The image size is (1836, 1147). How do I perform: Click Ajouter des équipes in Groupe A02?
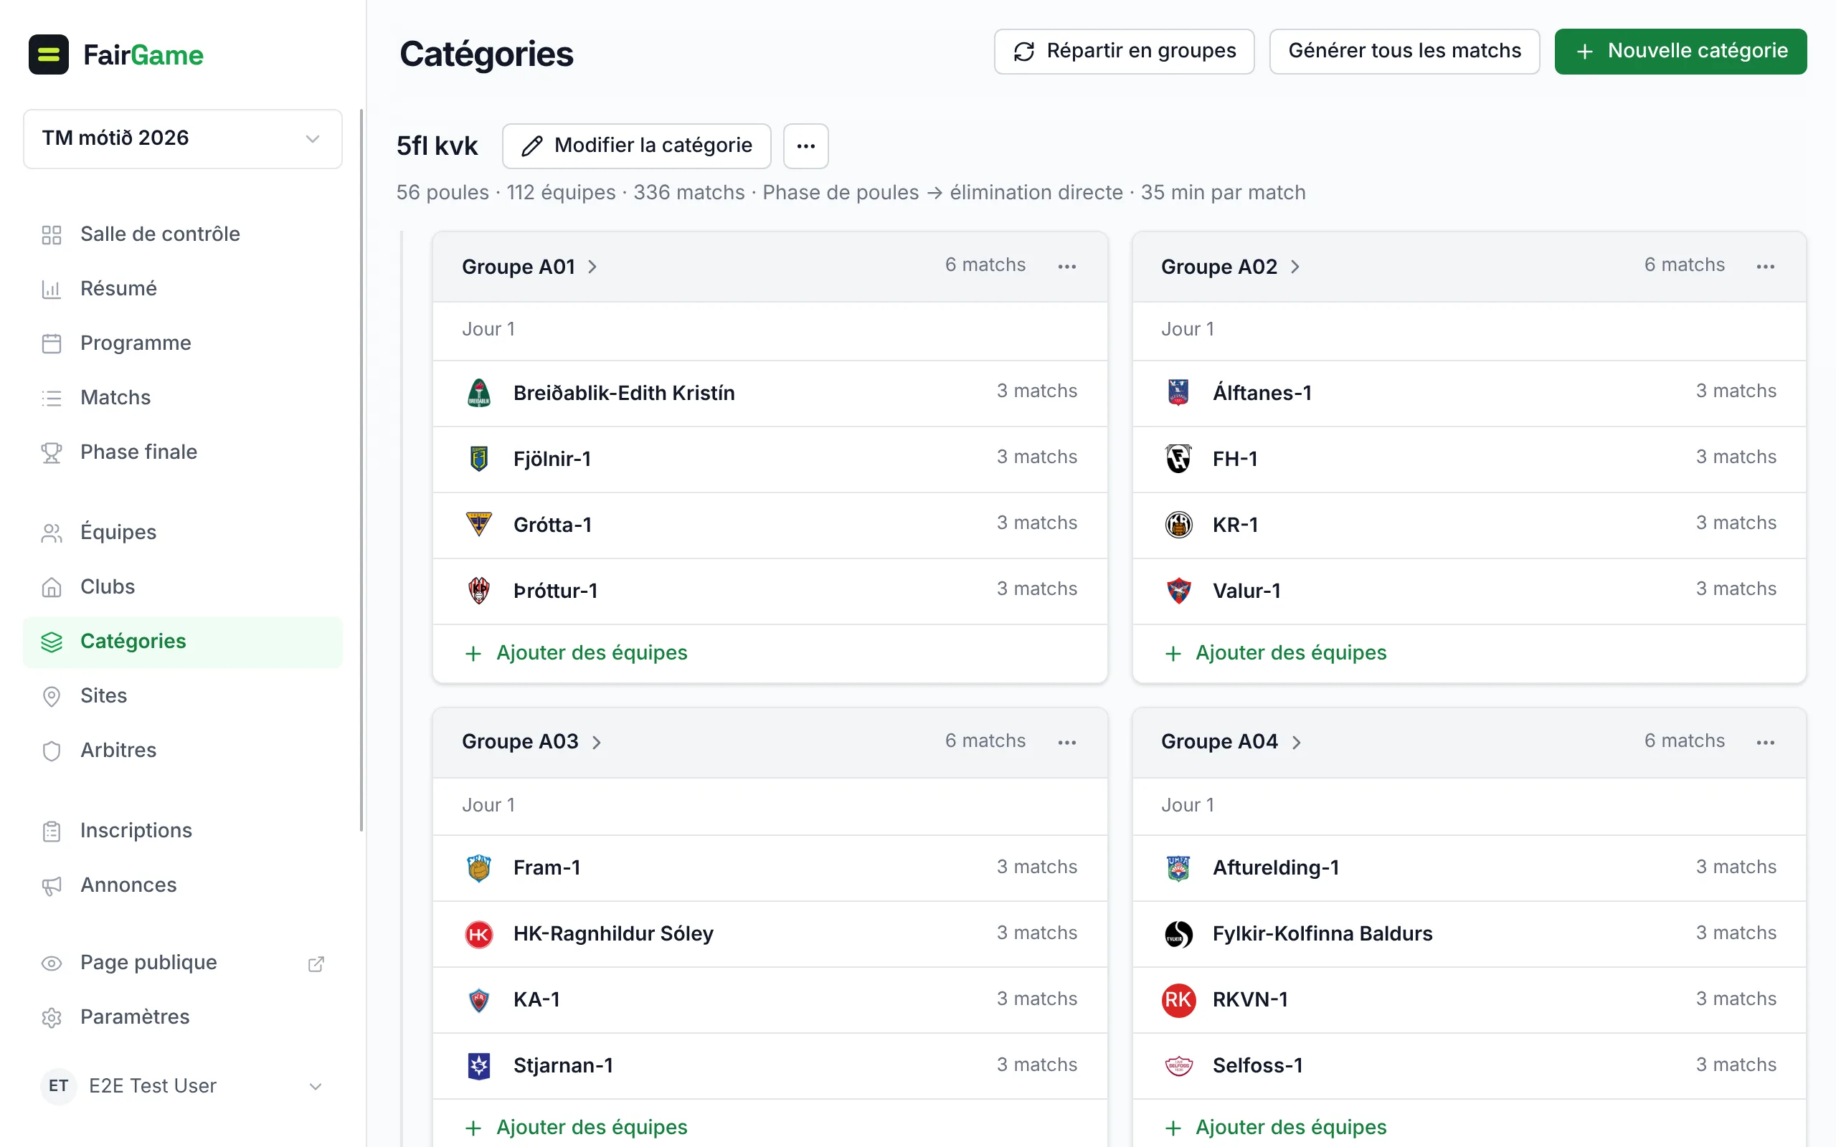1275,653
